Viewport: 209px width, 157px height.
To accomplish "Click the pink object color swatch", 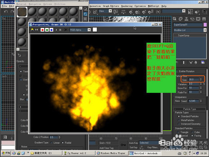I will click(x=205, y=25).
